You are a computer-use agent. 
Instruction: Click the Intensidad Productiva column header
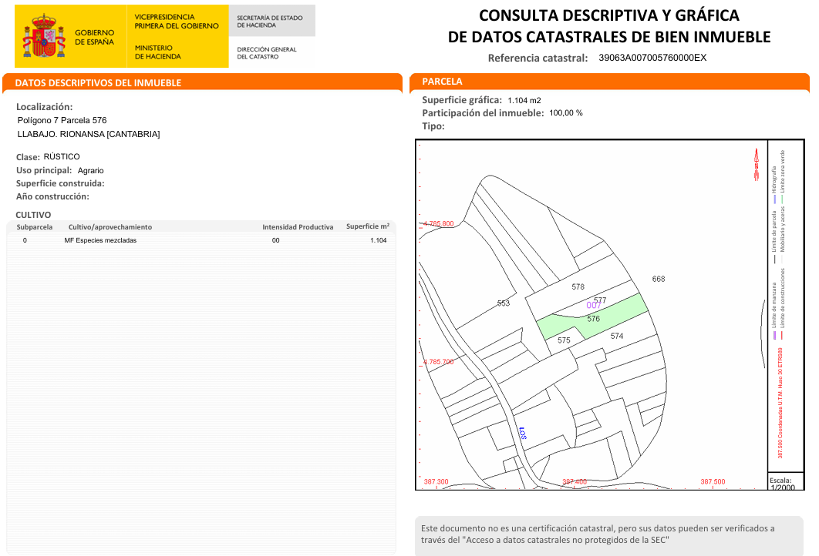pos(298,227)
